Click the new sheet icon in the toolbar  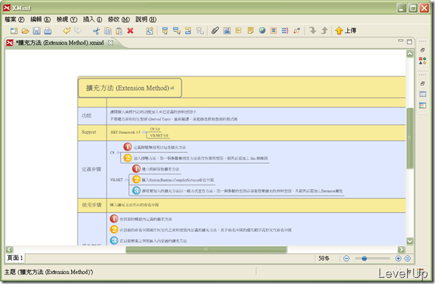pos(150,30)
